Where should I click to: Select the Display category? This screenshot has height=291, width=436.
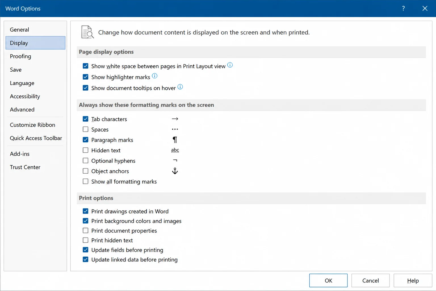click(x=35, y=43)
